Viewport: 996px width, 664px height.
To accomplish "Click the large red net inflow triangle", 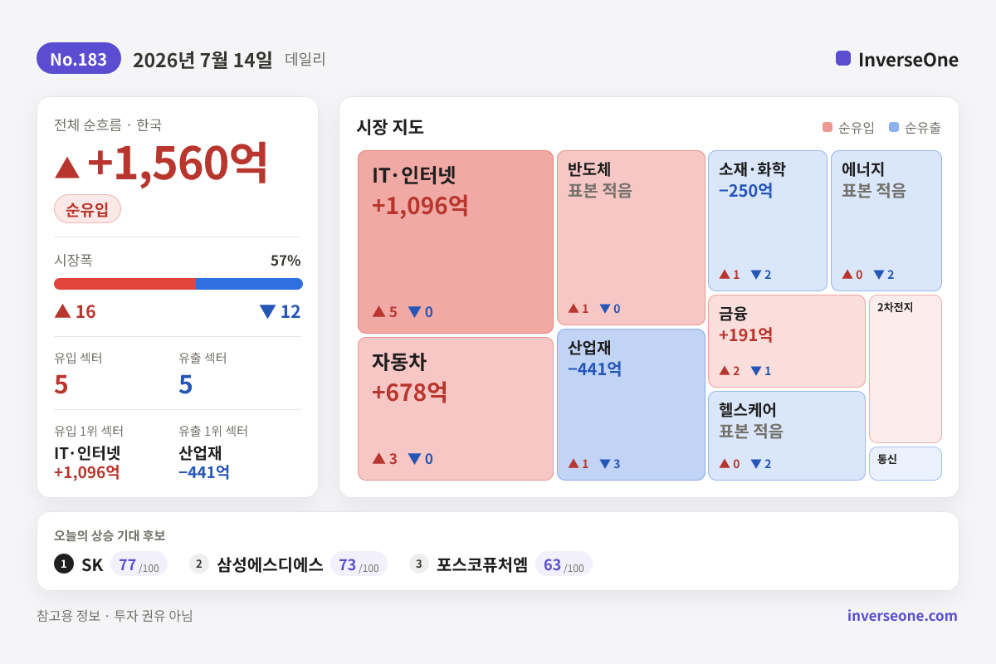I will click(x=67, y=167).
